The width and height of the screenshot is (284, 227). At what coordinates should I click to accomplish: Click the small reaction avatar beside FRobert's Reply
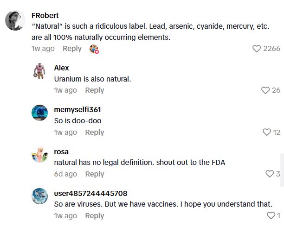pos(94,49)
